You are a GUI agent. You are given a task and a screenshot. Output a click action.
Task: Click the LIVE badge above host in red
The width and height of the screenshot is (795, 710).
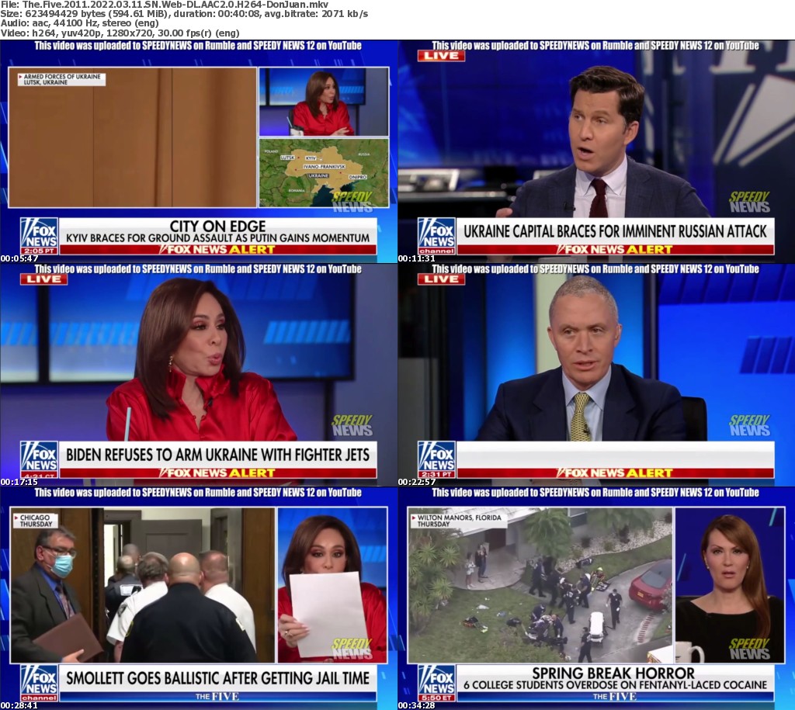click(43, 279)
